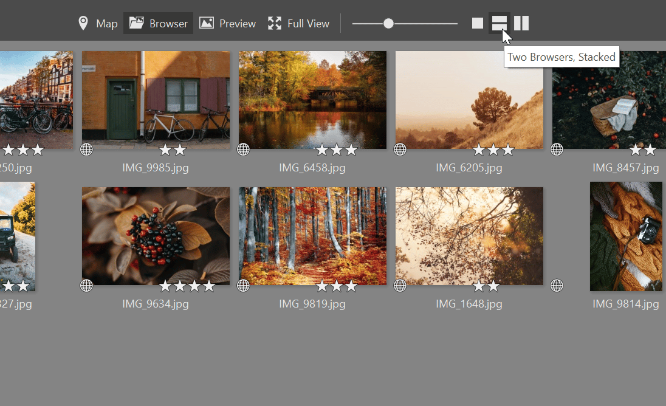Select the IMG_9819.jpg autumn forest thumbnail

coord(312,236)
